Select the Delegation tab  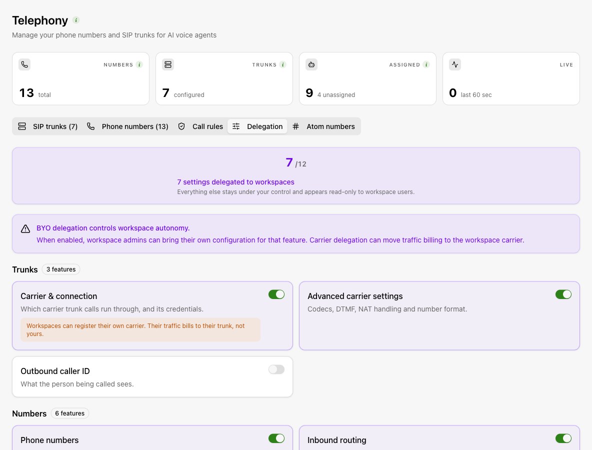pos(257,126)
